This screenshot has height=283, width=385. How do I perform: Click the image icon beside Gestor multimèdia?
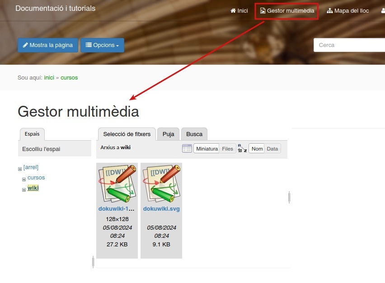[263, 10]
